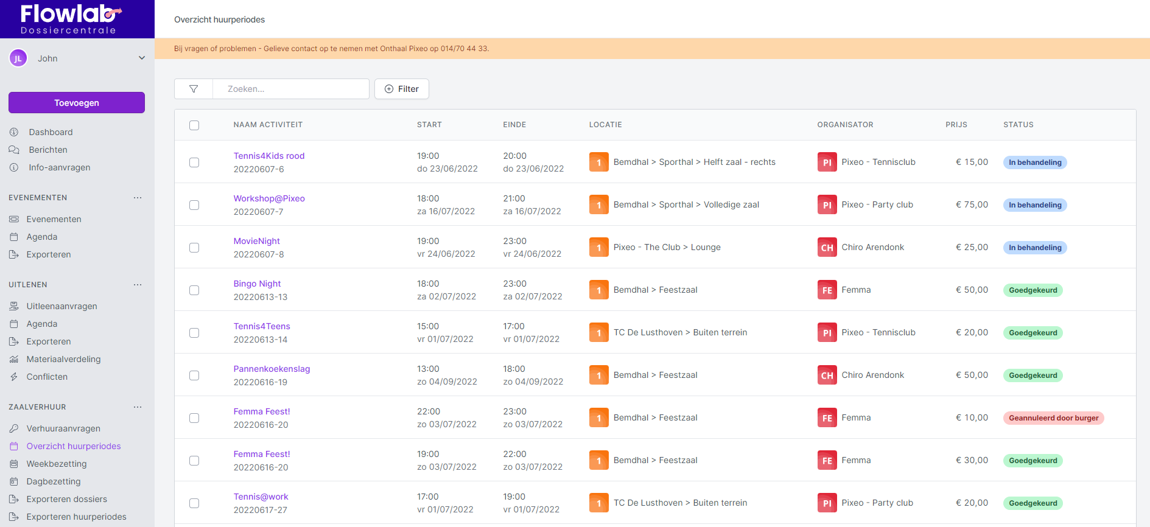1150x527 pixels.
Task: Focus the Zoeken search input field
Action: pos(291,89)
